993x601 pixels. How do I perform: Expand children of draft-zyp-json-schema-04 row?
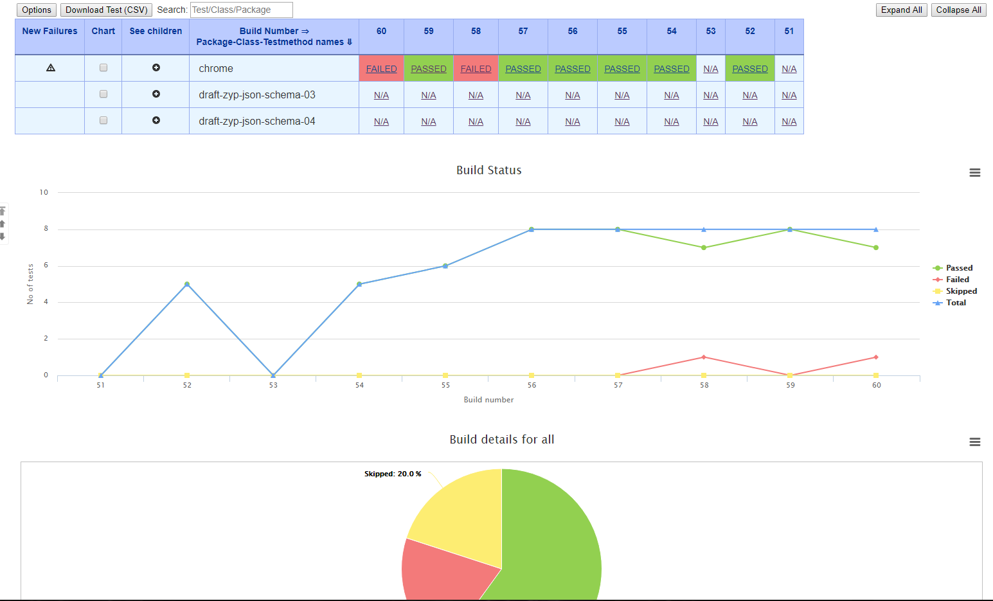[156, 120]
